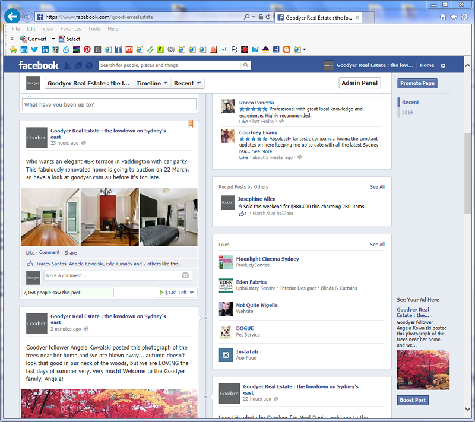The image size is (475, 422).
Task: Close the PDF Convert toolbar with the X
Action: (12, 39)
